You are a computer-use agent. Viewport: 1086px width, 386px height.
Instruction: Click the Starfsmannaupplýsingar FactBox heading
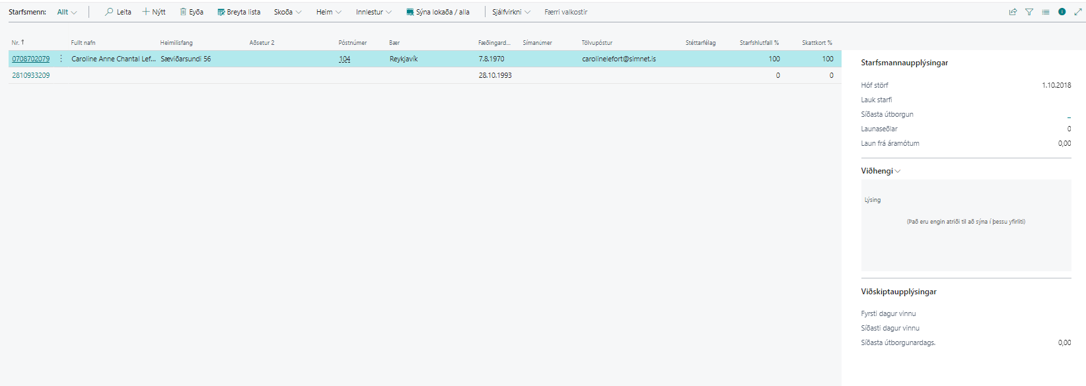(x=904, y=63)
